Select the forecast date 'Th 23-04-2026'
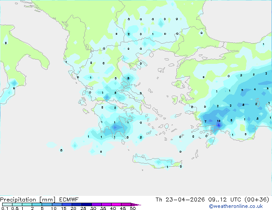 pos(180,200)
